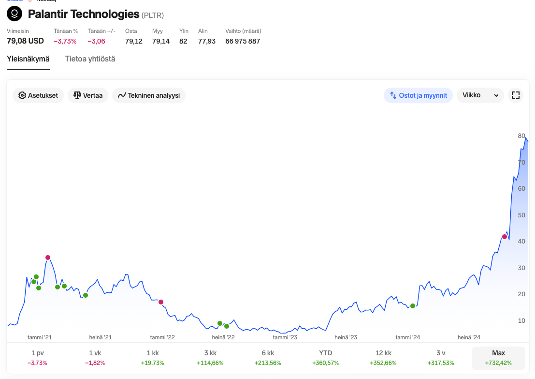Click the gear icon in Asetukset
535x379 pixels.
click(22, 95)
